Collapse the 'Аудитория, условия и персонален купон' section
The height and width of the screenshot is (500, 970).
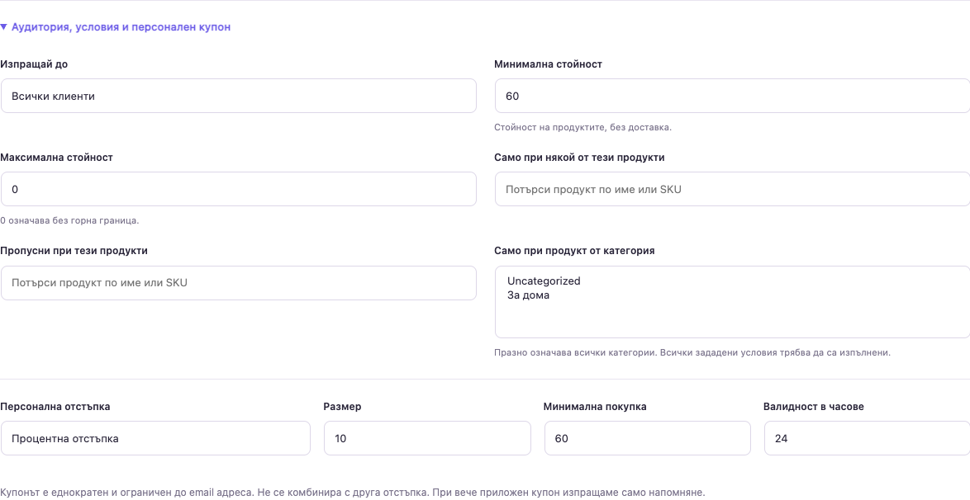pos(116,27)
